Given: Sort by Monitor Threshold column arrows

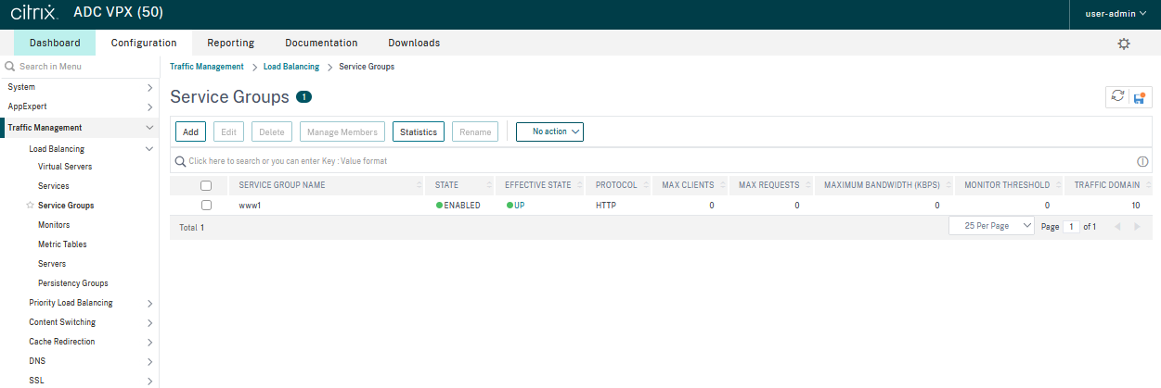Looking at the screenshot, I should (1059, 185).
